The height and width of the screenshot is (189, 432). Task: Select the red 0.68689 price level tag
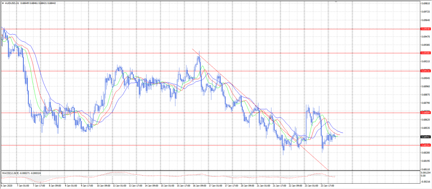click(x=425, y=113)
